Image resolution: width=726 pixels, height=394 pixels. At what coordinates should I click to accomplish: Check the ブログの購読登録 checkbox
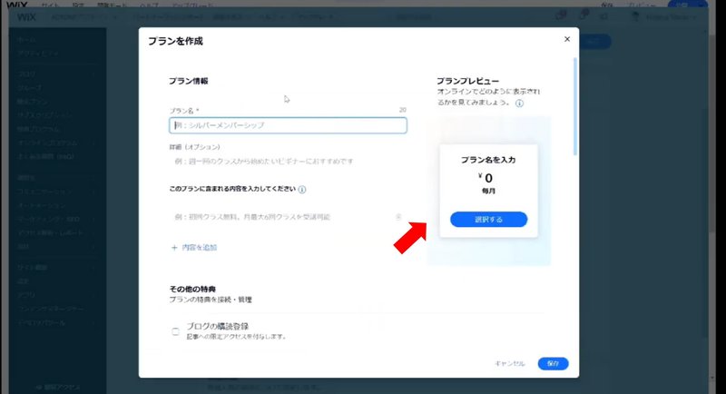point(175,331)
